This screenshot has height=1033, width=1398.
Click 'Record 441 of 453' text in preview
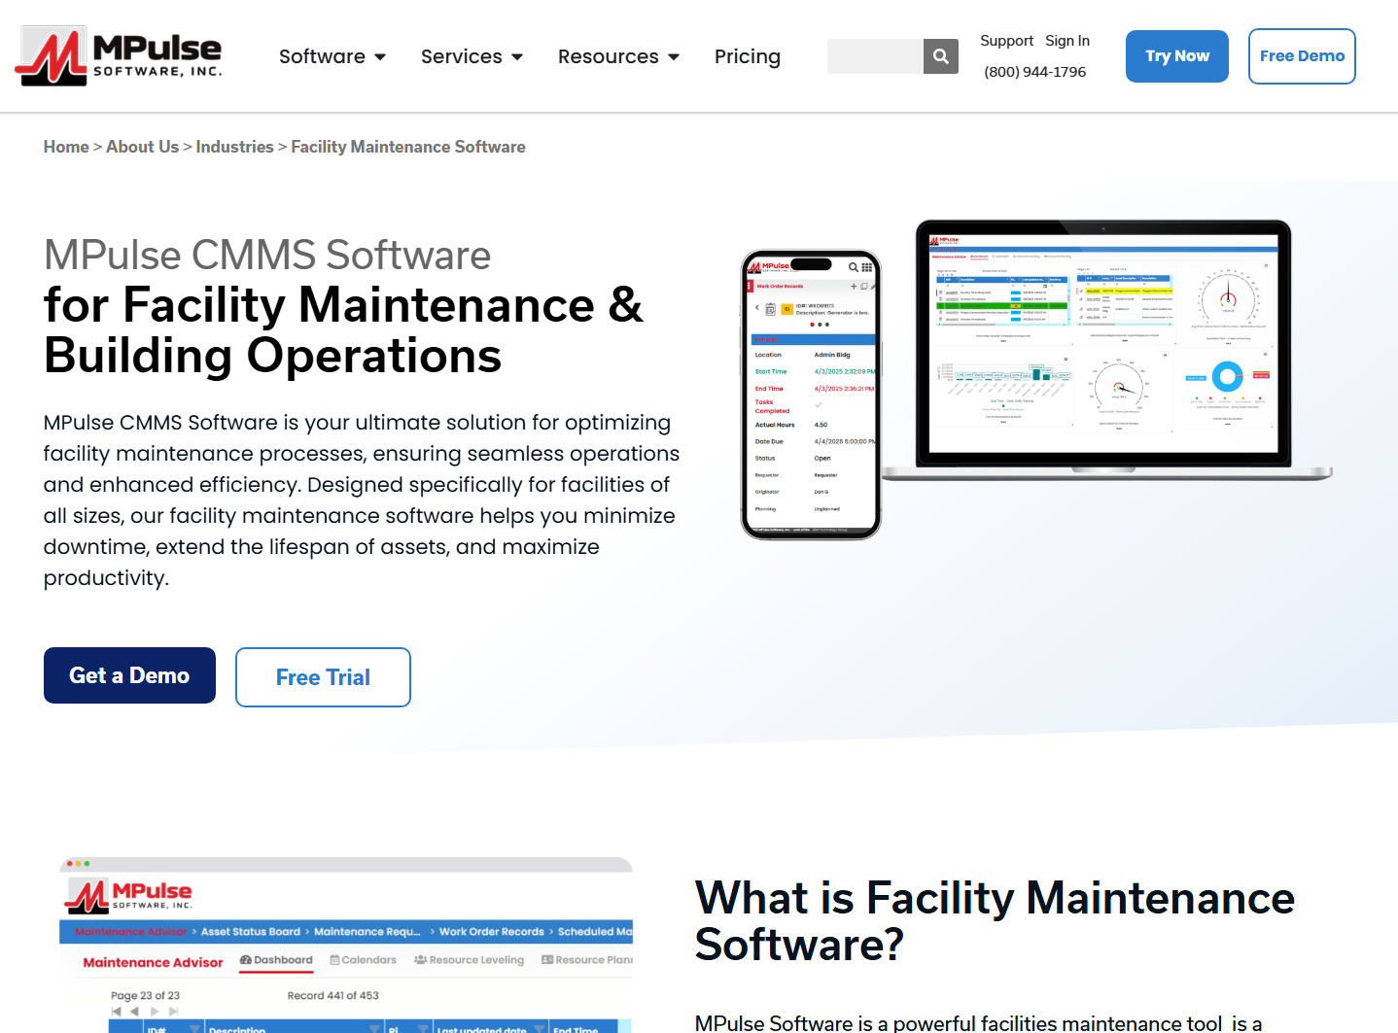[333, 996]
